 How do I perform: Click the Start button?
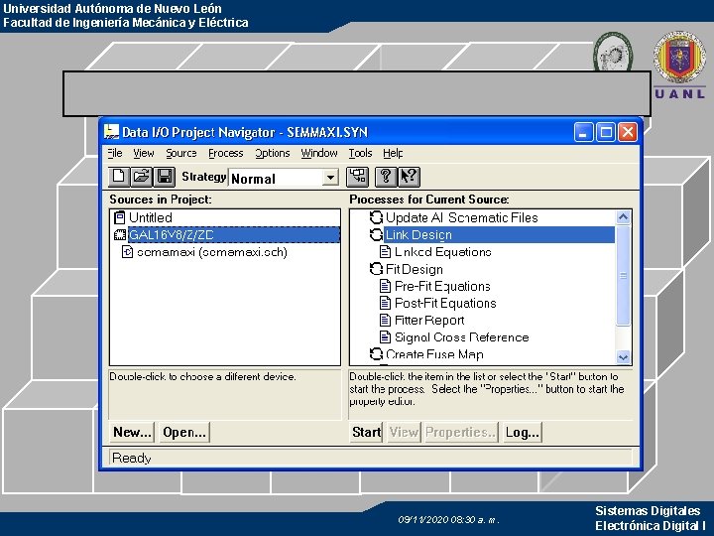(x=366, y=432)
